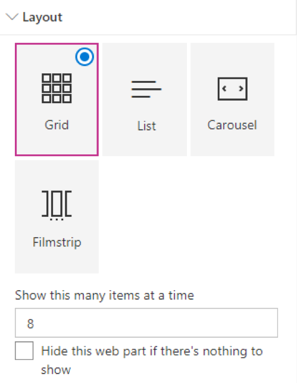Choose the Carousel arrows icon
Screen dimensions: 297x383
pyautogui.click(x=232, y=89)
